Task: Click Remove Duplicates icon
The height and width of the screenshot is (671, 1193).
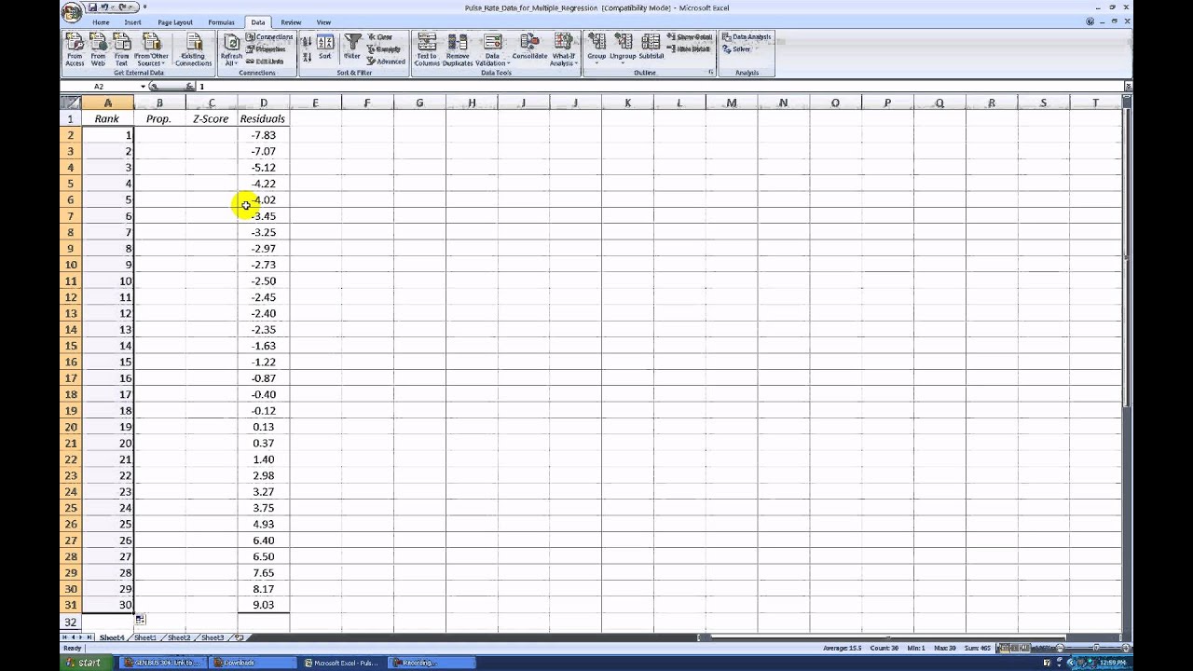Action: [458, 49]
